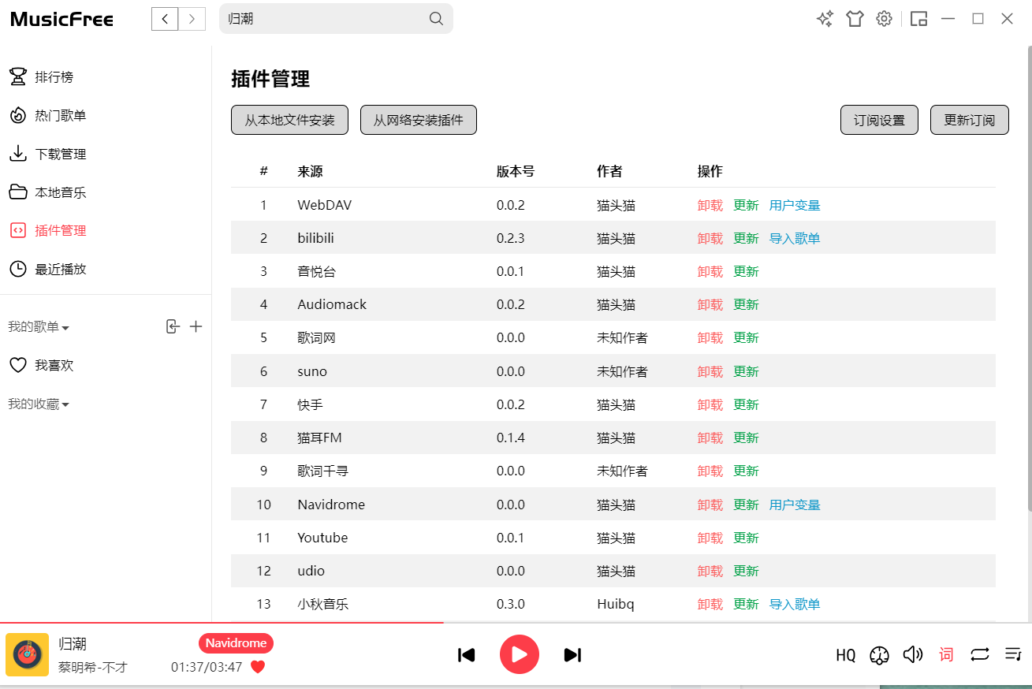This screenshot has width=1032, height=689.
Task: Unlike the song with heart icon
Action: [258, 667]
